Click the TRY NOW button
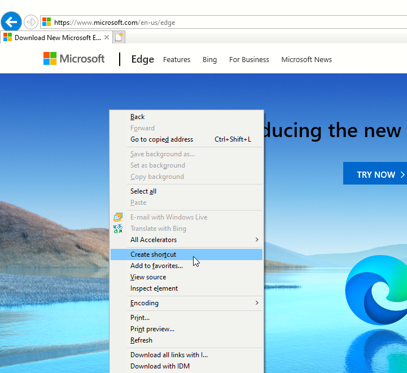Screen dimensions: 407x373 click(x=375, y=173)
